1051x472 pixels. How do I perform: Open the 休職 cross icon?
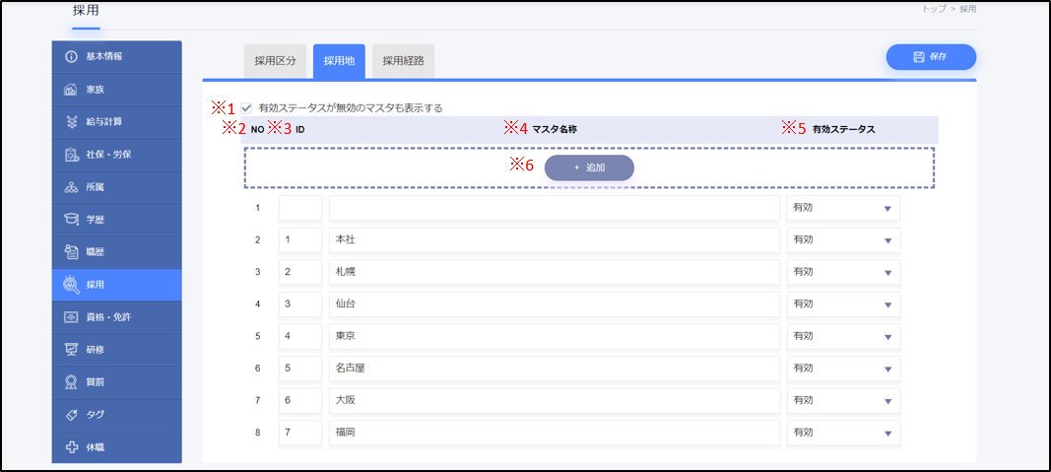click(71, 447)
